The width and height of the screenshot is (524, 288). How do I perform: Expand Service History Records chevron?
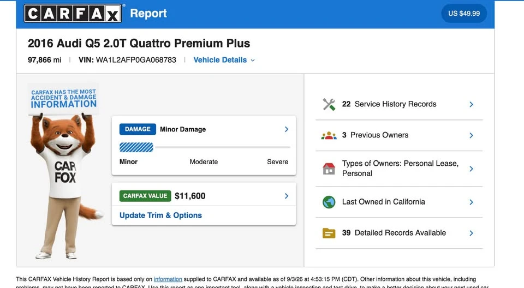471,104
